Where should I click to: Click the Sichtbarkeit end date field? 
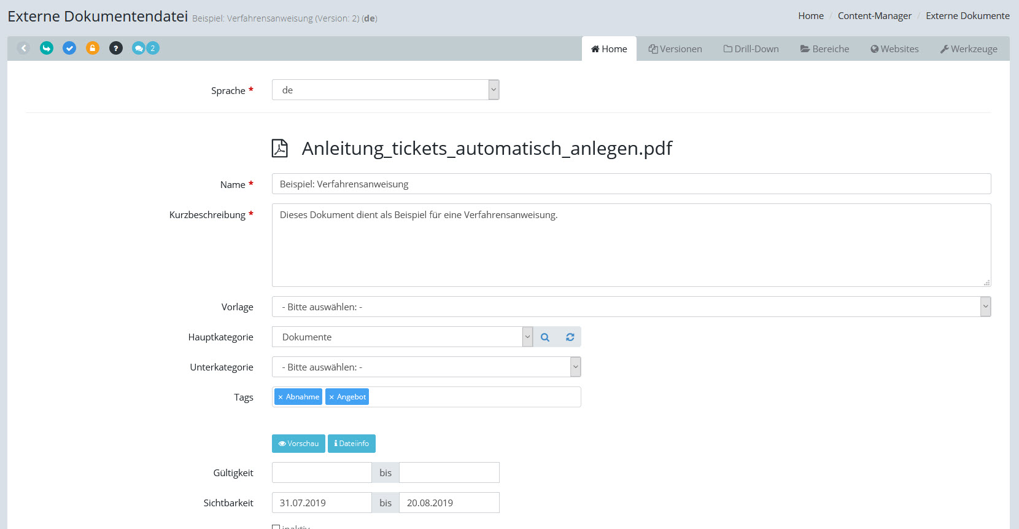click(x=449, y=503)
